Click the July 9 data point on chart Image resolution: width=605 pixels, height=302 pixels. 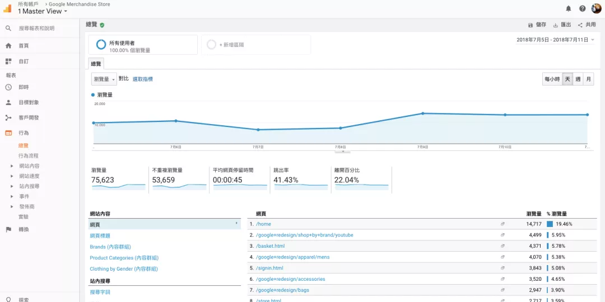423,113
